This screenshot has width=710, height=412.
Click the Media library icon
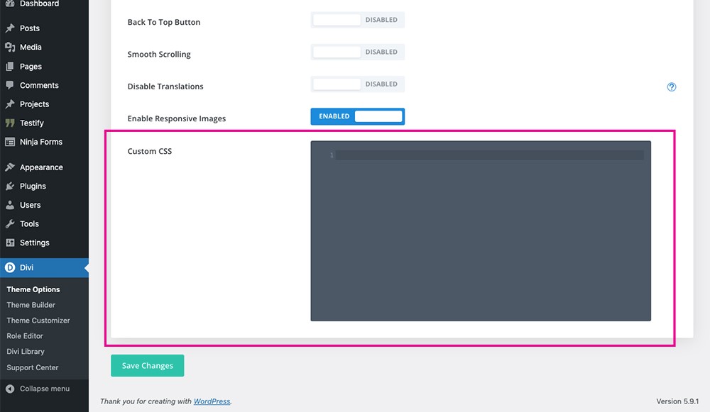click(x=10, y=47)
